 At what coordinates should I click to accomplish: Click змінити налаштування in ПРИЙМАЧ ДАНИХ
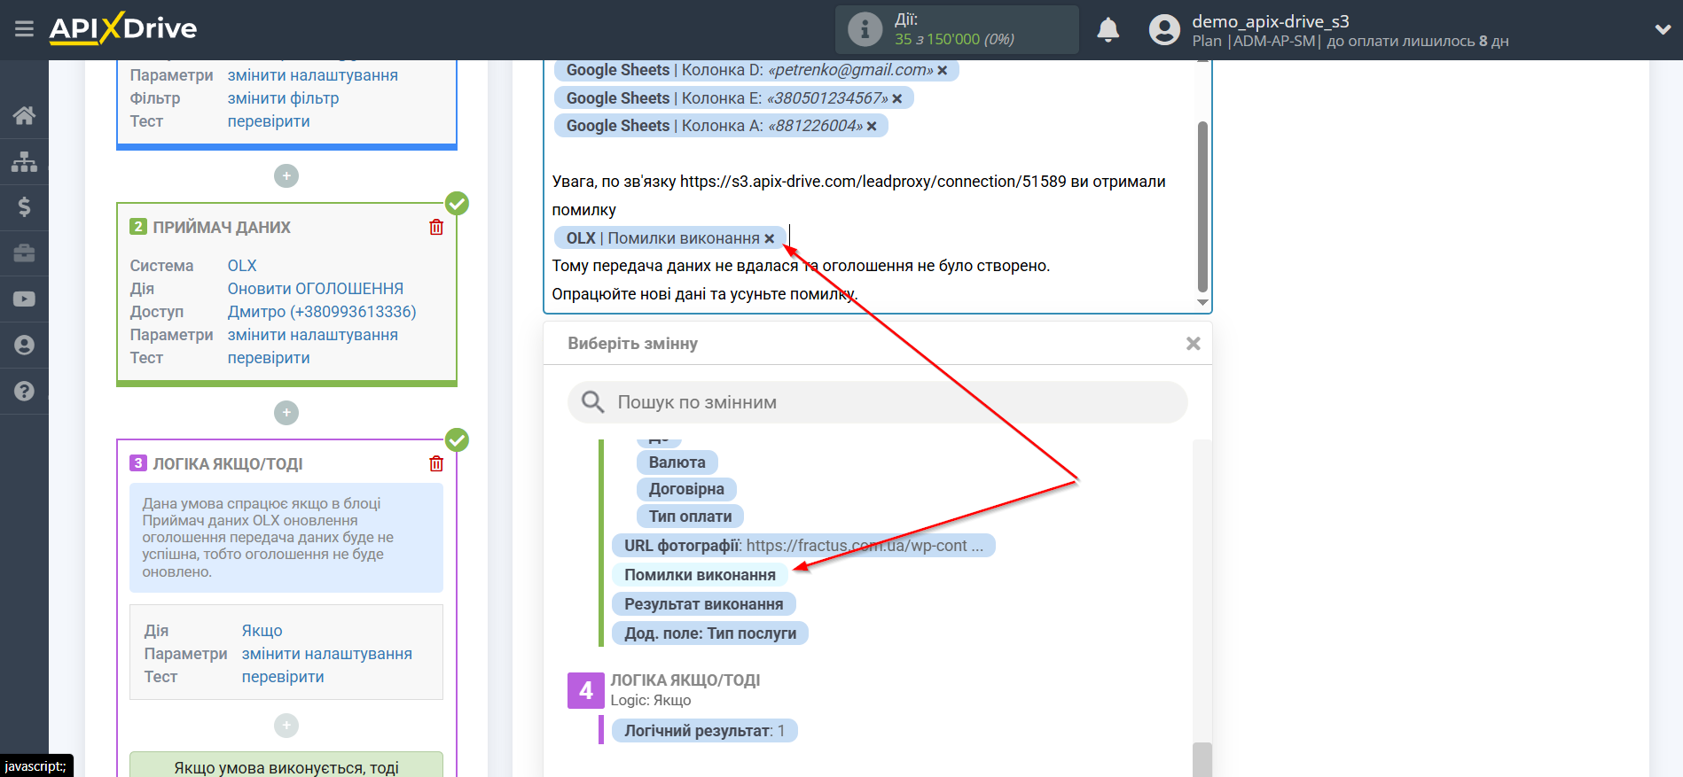coord(312,335)
